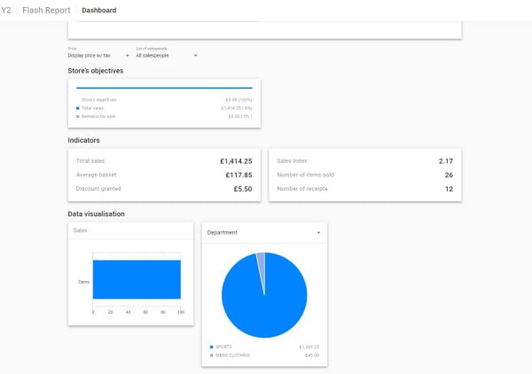The image size is (532, 374).
Task: Click the SPORTS legend label
Action: pyautogui.click(x=223, y=347)
